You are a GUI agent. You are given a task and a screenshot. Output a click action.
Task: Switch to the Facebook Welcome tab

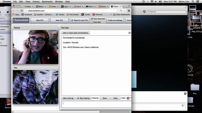point(41,6)
